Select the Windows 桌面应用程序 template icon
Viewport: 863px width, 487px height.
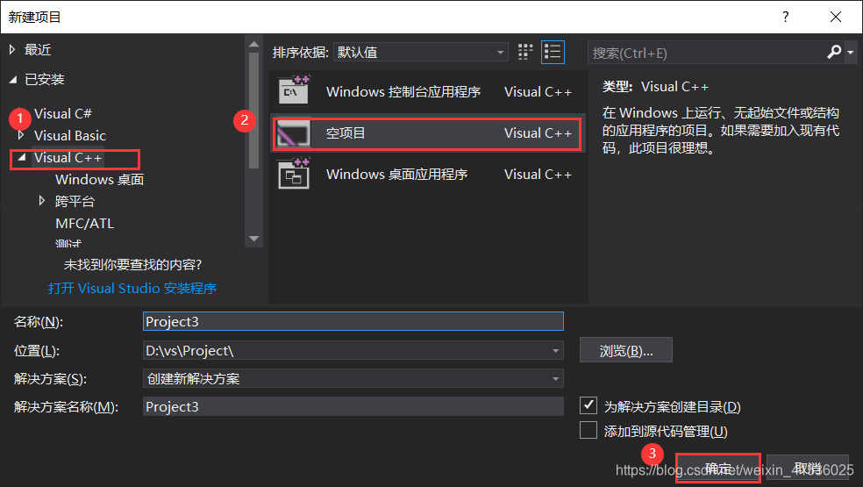(x=294, y=174)
